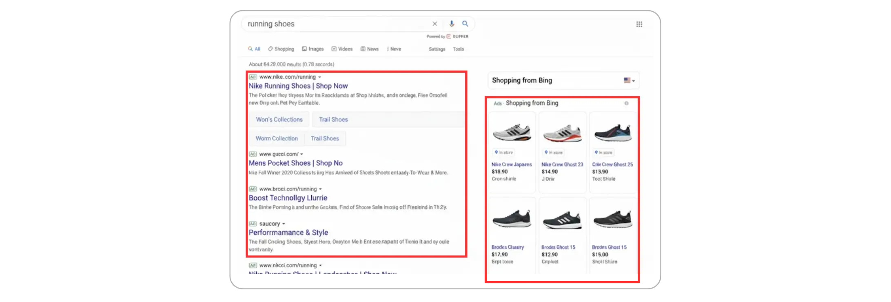Select the All results tab
The image size is (891, 302).
[254, 49]
